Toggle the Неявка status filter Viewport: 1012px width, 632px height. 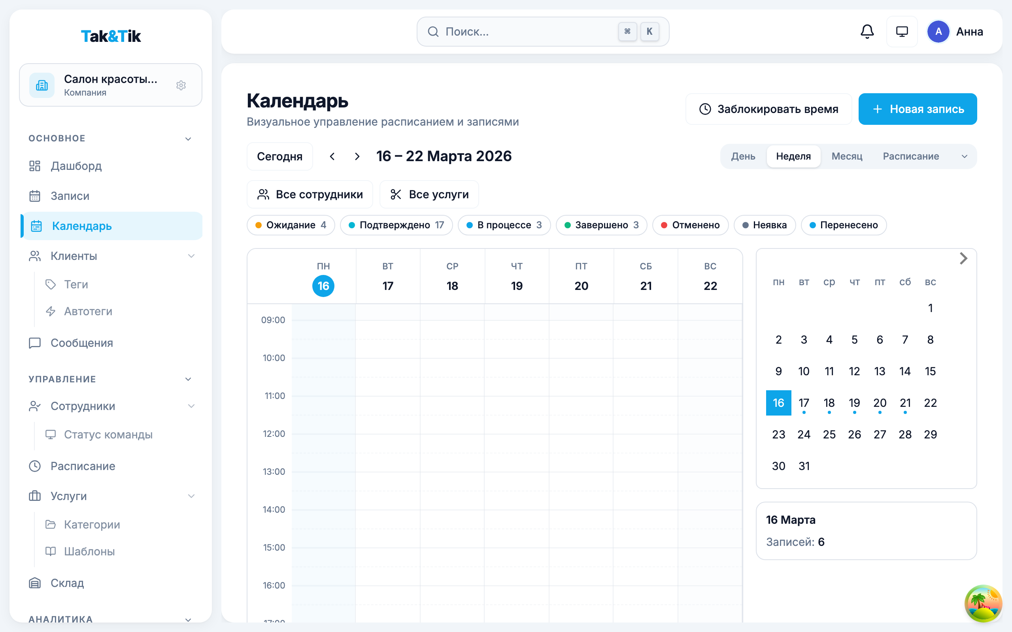click(x=765, y=225)
